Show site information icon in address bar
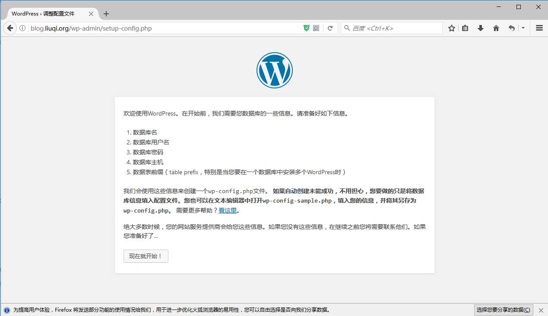 click(x=22, y=28)
